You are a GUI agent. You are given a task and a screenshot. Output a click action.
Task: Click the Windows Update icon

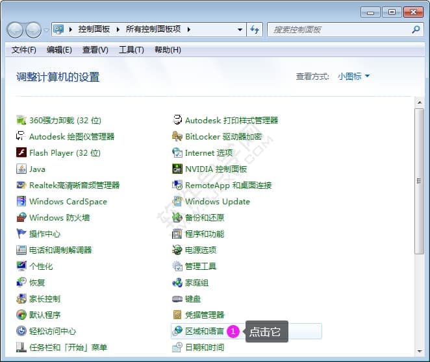pos(177,201)
